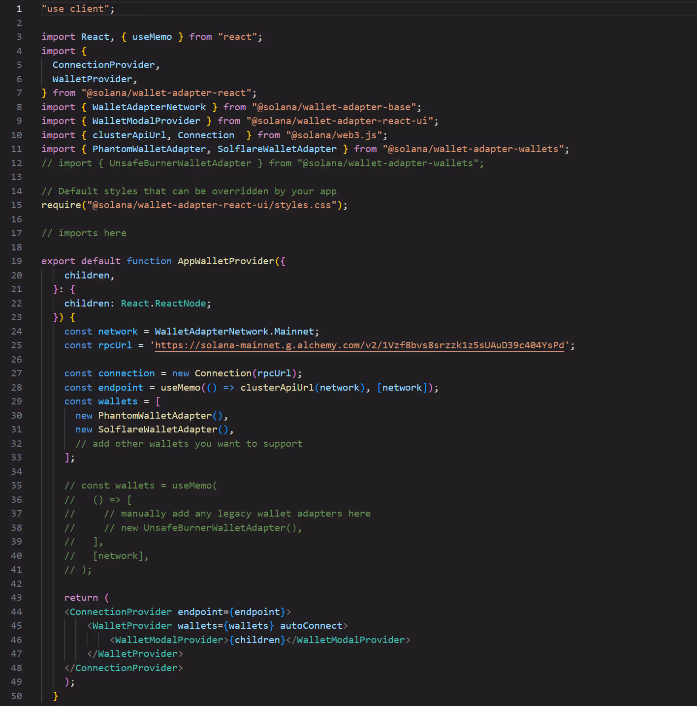Click the "add other wallets" comment
The width and height of the screenshot is (697, 706).
coord(189,444)
